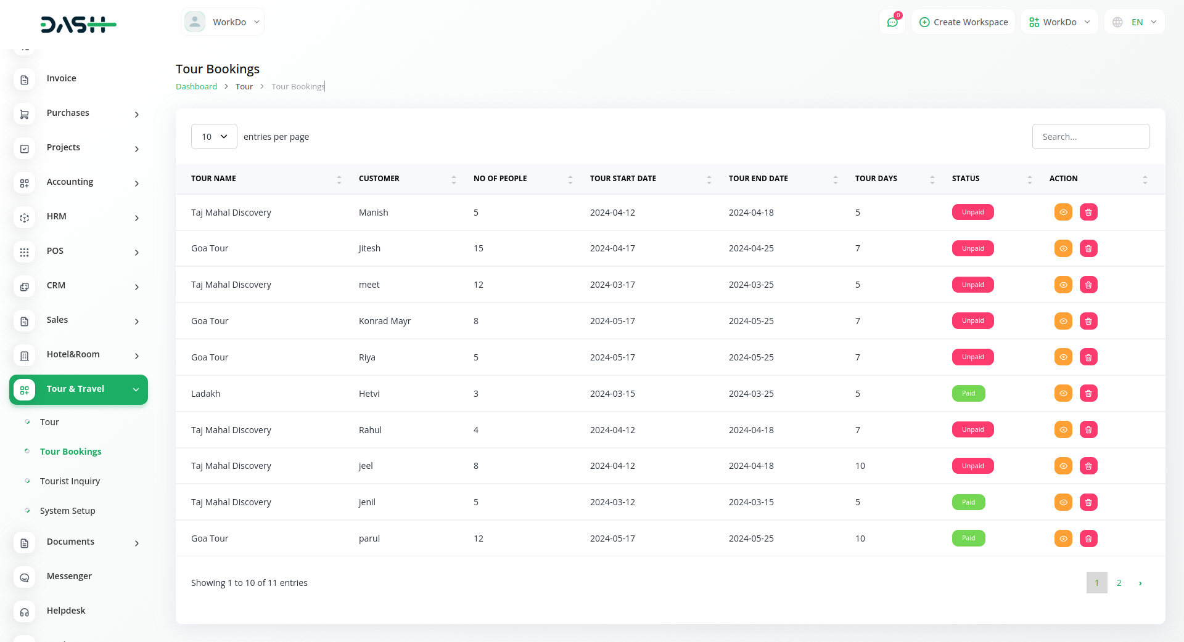Click the trash icon for Hetvi's Ladakh booking
The image size is (1184, 642).
[x=1088, y=394]
